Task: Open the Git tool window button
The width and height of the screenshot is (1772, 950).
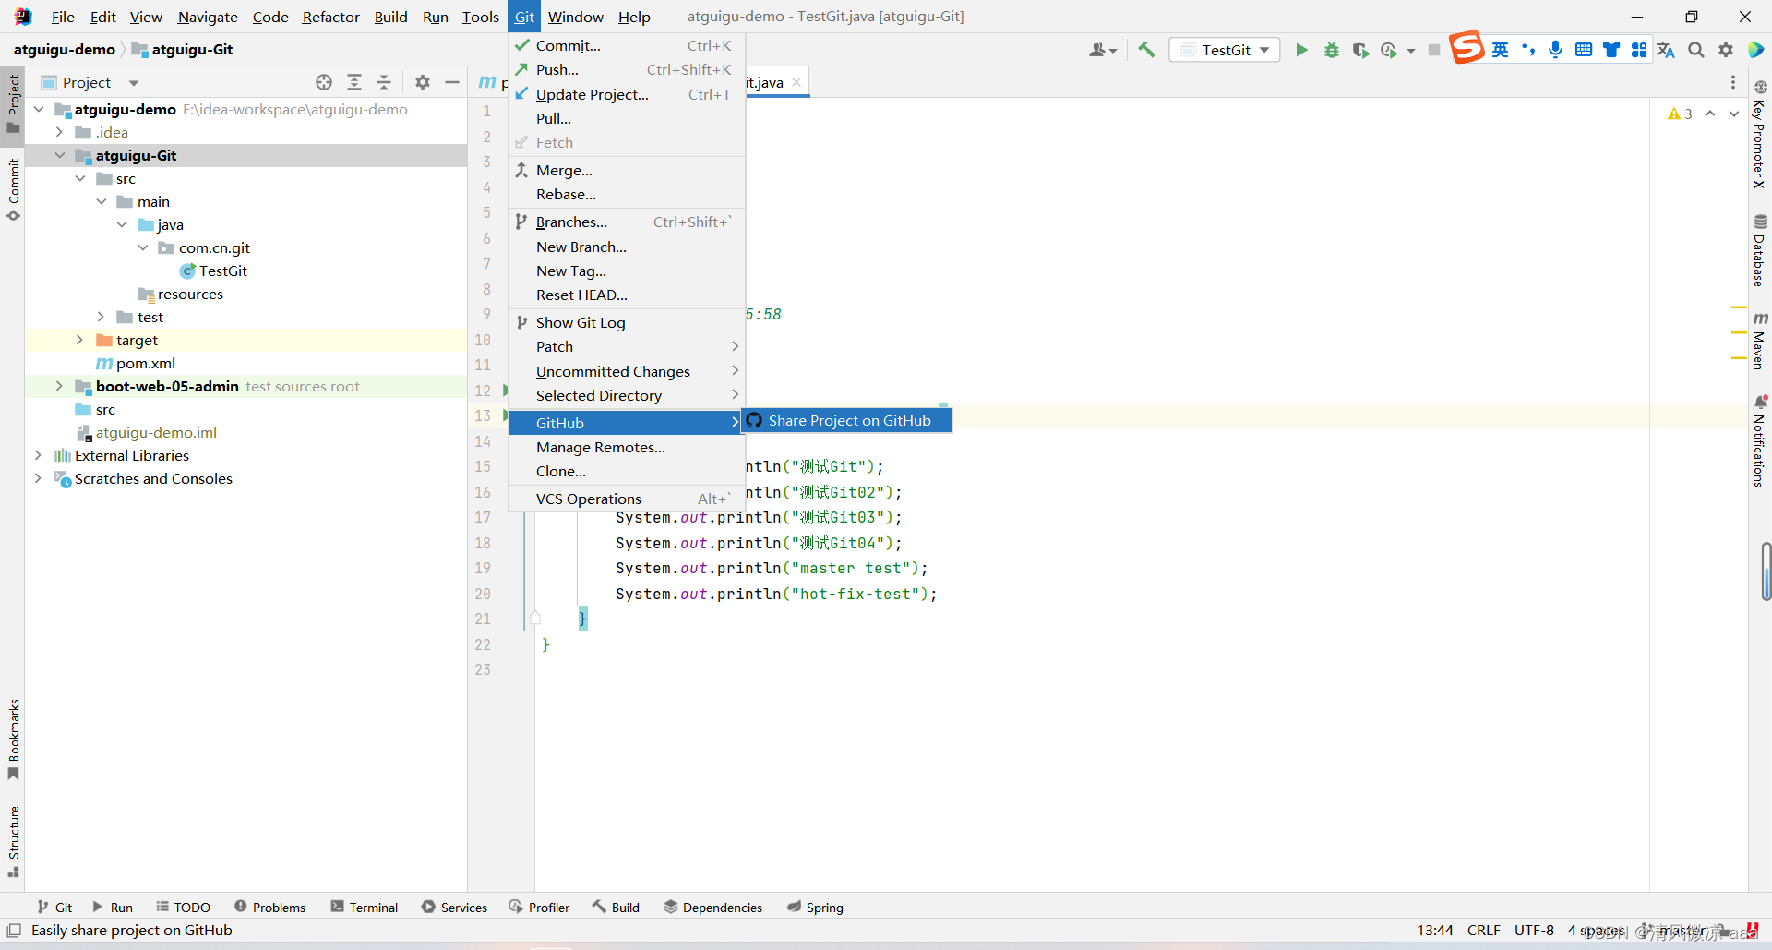Action: pos(54,908)
